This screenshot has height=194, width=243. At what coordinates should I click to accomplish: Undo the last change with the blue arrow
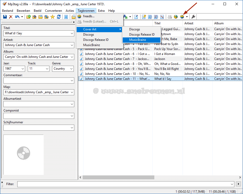click(17, 17)
